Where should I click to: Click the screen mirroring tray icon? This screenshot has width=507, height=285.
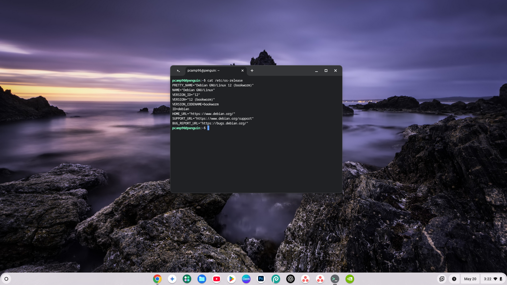(x=442, y=279)
